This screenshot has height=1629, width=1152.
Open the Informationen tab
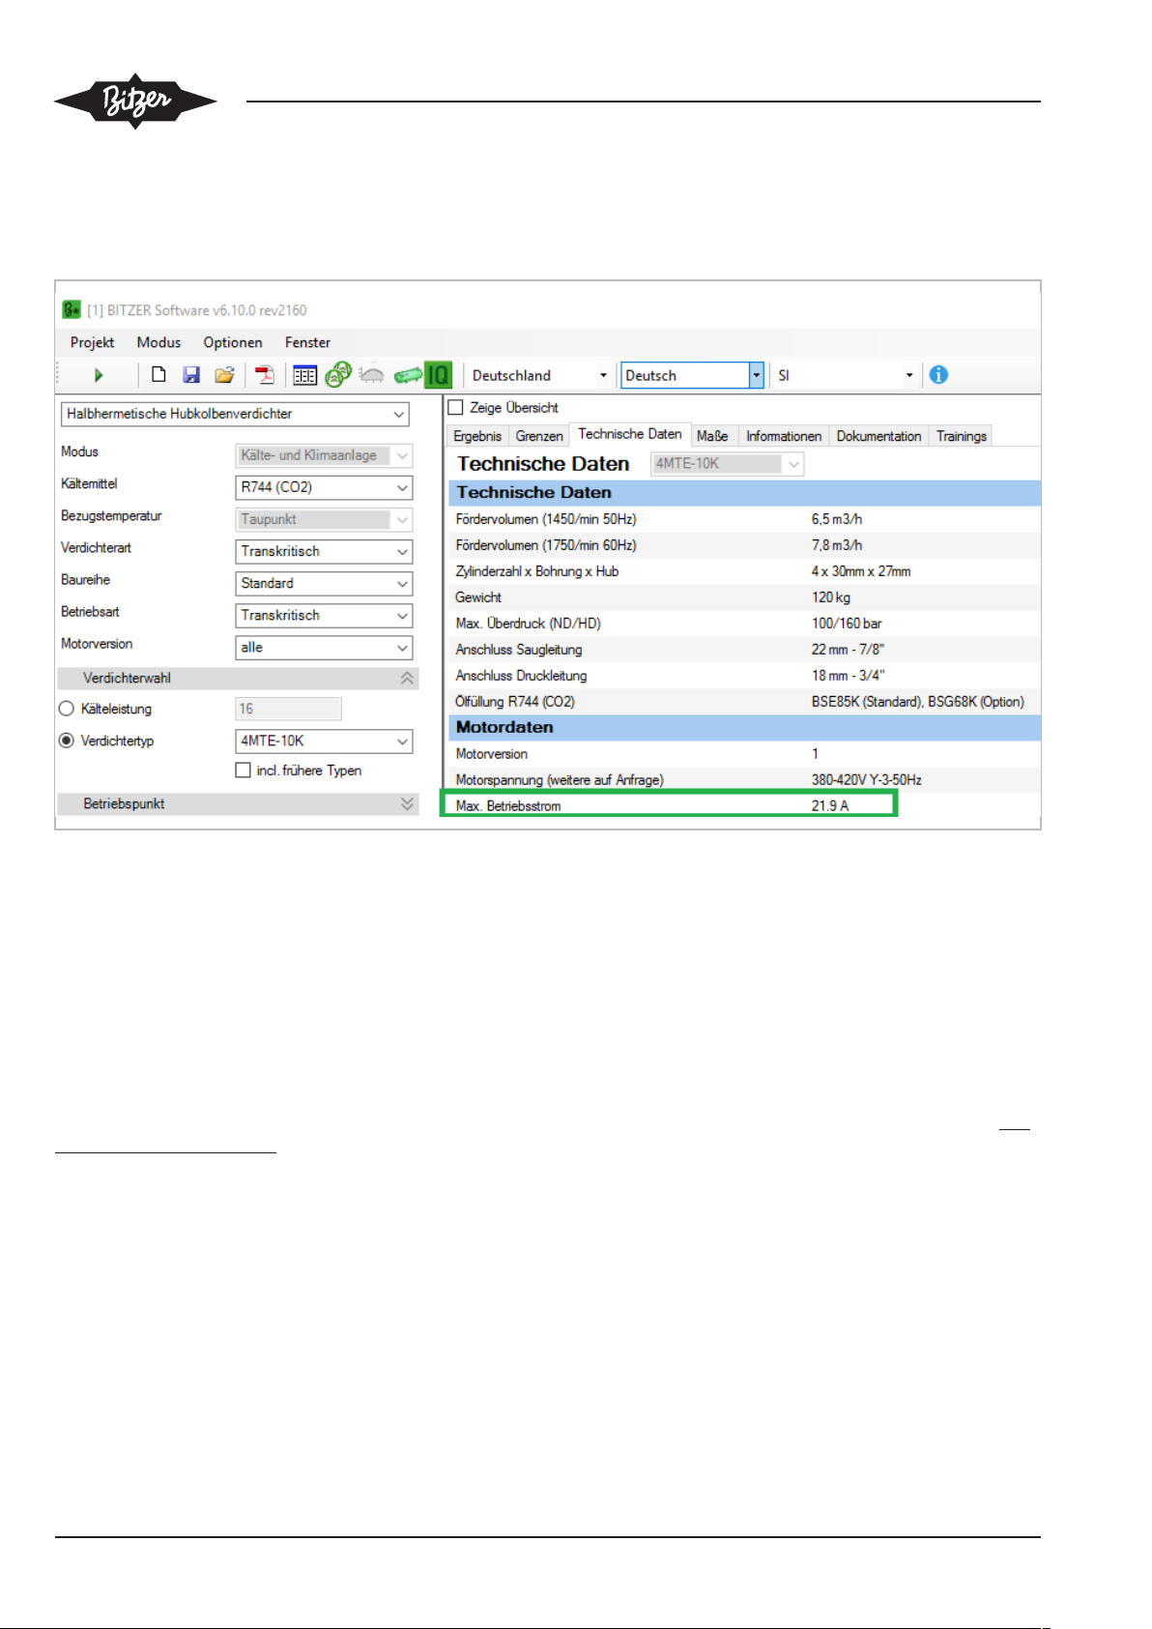point(784,436)
